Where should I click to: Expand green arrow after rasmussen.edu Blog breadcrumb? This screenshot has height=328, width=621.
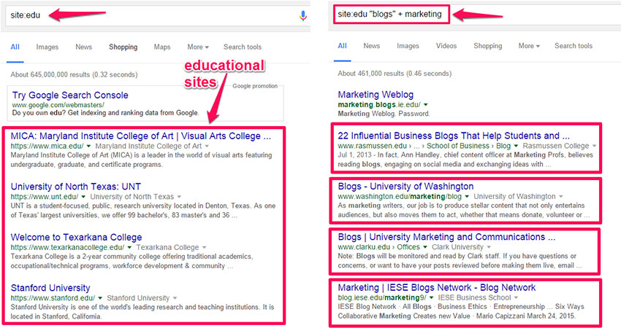(x=516, y=147)
